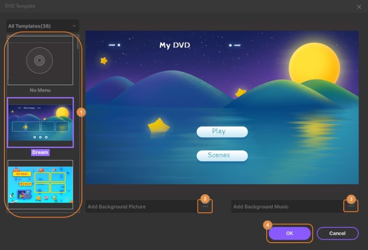The height and width of the screenshot is (250, 368).
Task: Click the Scenes button in menu preview
Action: click(222, 155)
